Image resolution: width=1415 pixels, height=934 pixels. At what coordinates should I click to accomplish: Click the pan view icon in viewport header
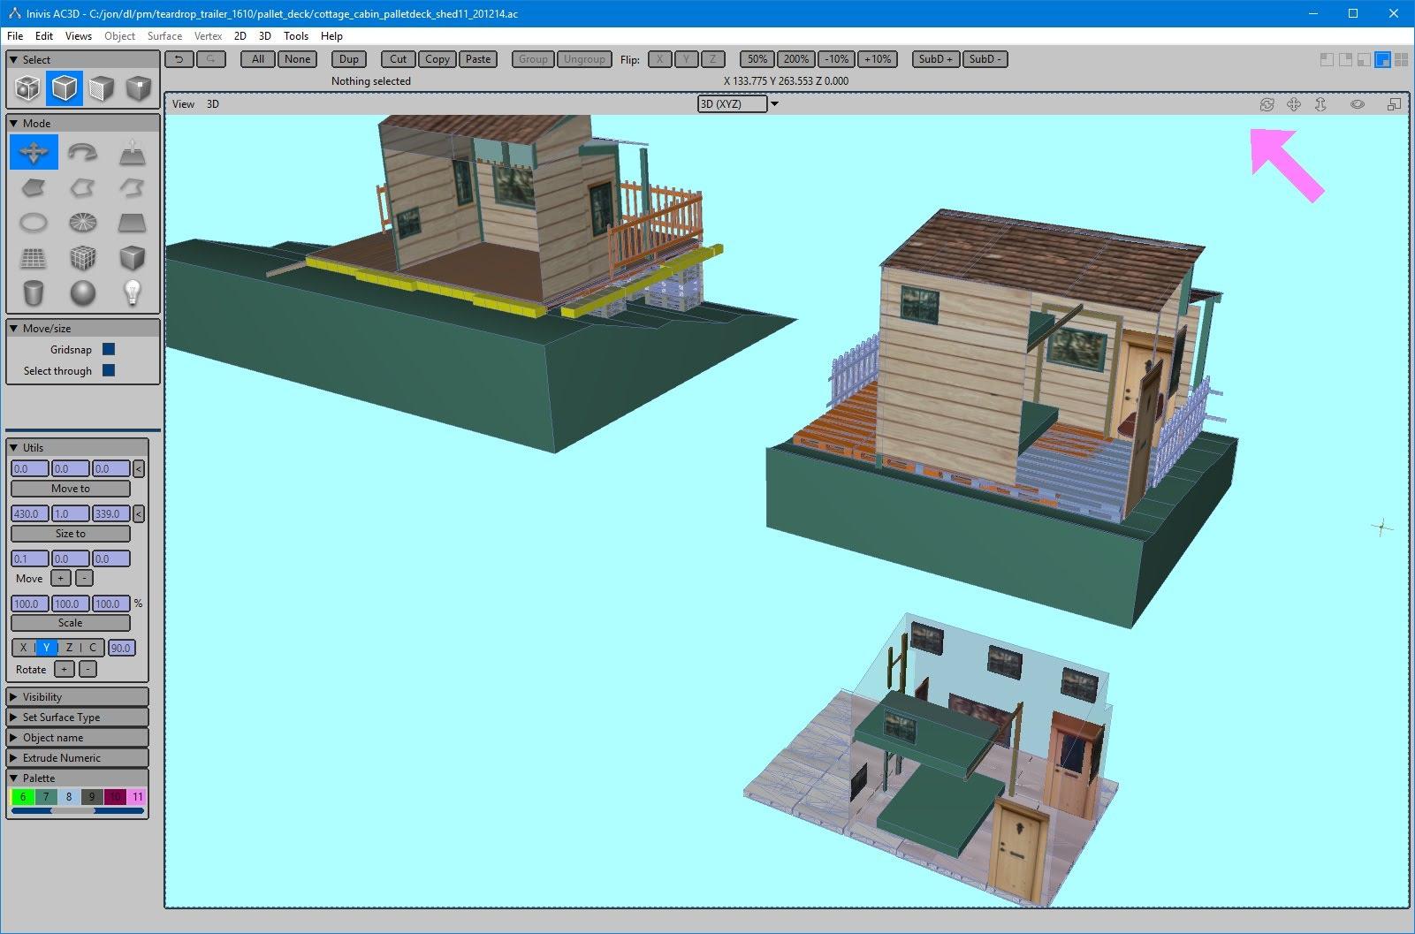[1294, 104]
